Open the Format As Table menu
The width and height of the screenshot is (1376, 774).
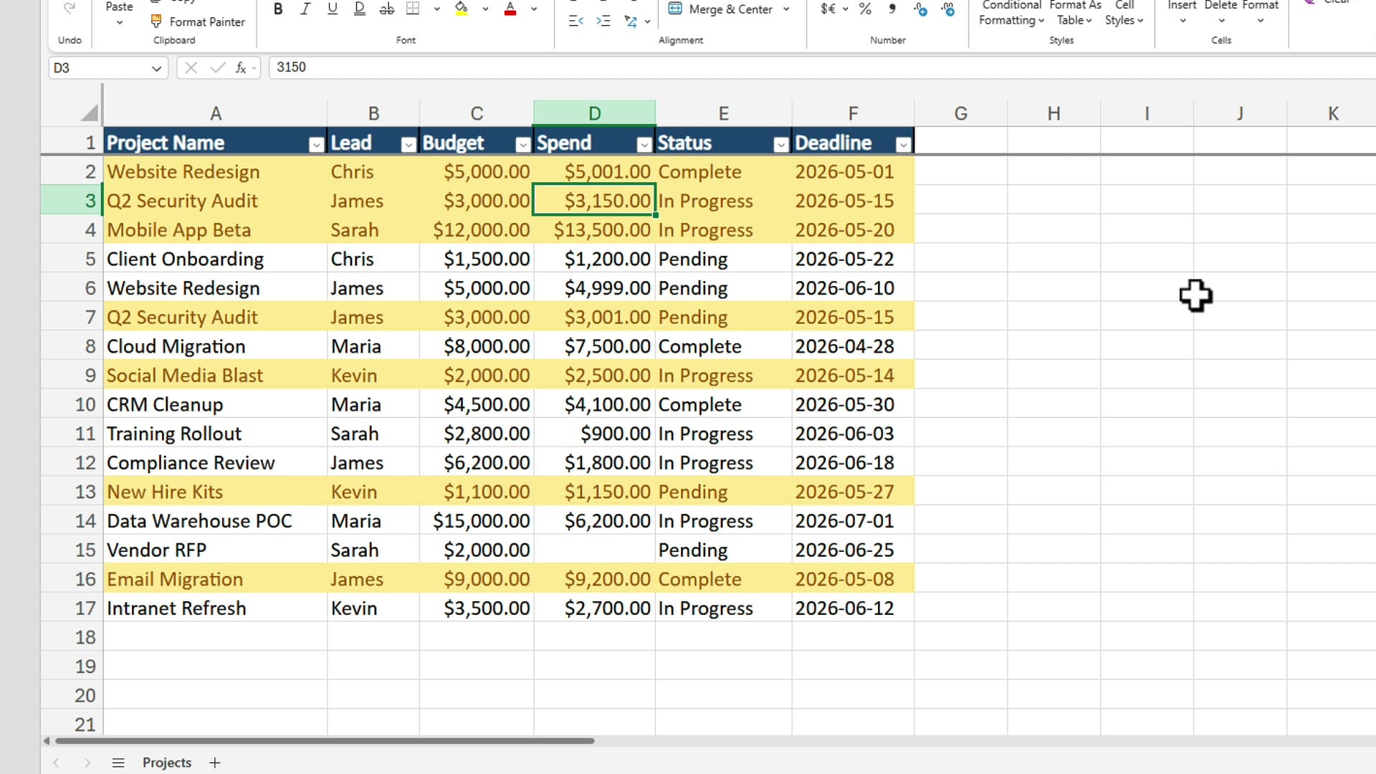1075,13
